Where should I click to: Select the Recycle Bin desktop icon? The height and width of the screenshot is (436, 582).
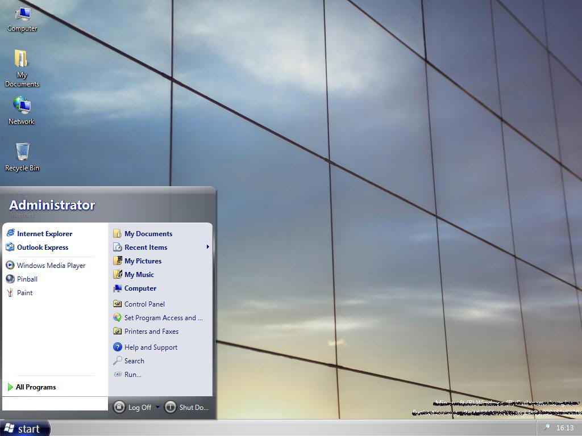tap(22, 157)
